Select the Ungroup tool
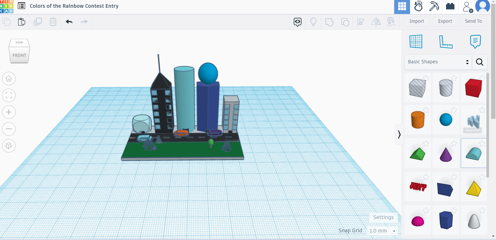The image size is (496, 240). point(345,22)
